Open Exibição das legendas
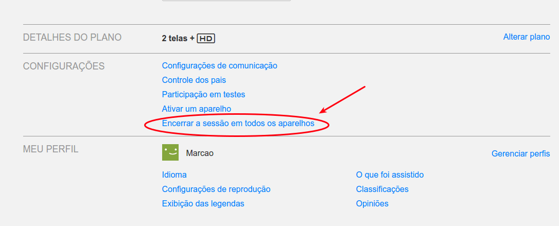 [x=203, y=203]
